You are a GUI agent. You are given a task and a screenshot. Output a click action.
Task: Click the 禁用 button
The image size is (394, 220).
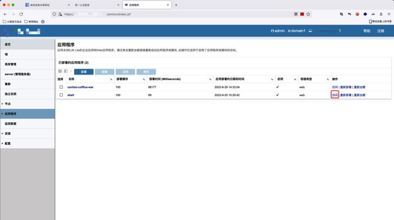[146, 72]
